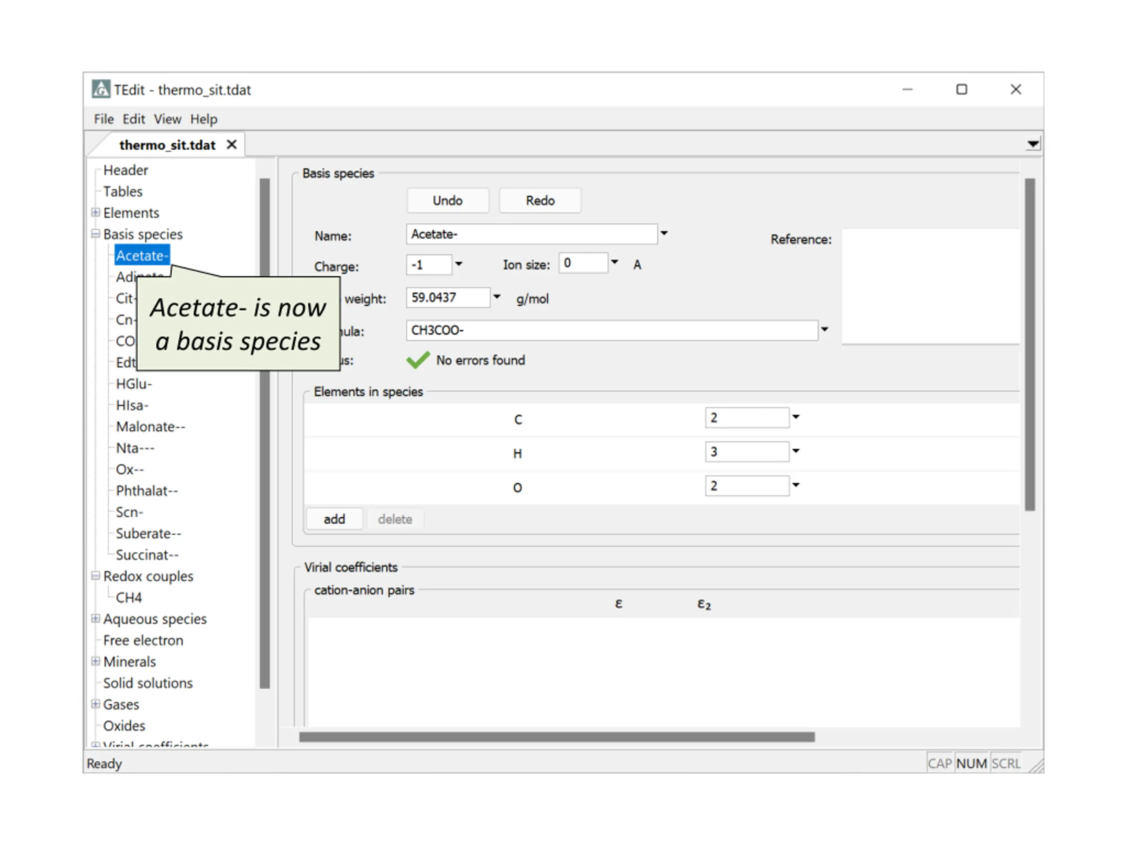The image size is (1127, 845).
Task: Expand the Aqueous species tree node
Action: click(x=95, y=618)
